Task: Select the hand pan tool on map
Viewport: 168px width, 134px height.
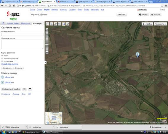Action: (x=47, y=24)
